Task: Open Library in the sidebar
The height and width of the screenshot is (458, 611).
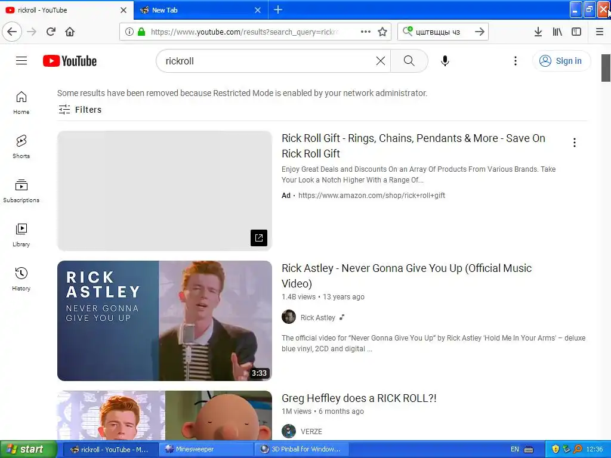Action: [x=21, y=235]
